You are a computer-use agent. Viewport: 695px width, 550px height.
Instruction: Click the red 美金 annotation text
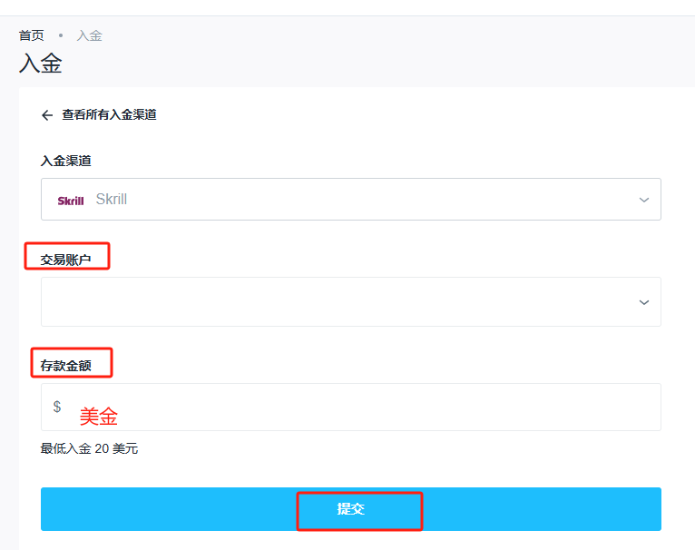click(x=99, y=417)
